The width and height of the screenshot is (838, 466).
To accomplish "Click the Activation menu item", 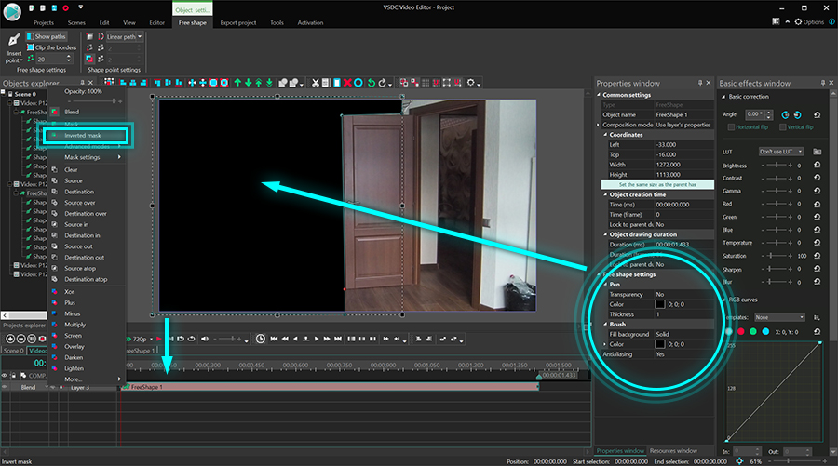I will [x=310, y=22].
